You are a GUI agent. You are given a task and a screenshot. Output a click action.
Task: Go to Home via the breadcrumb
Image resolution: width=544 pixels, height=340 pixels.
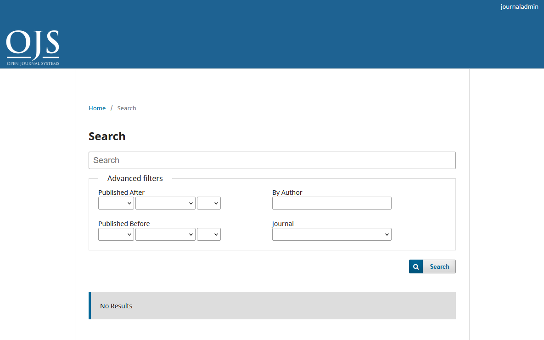point(97,108)
